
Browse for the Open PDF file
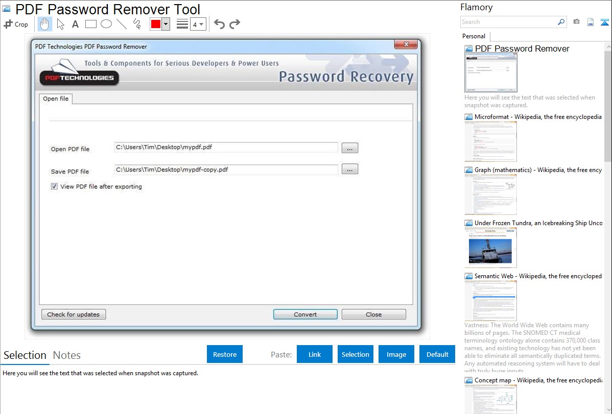pos(350,148)
